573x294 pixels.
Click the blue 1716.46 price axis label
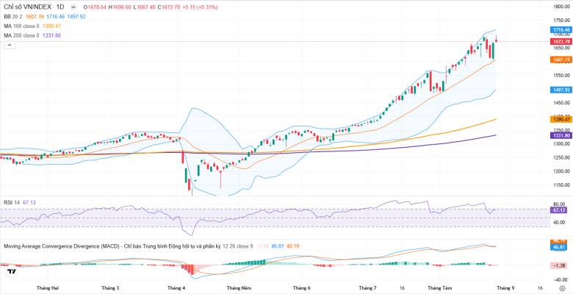click(x=561, y=29)
